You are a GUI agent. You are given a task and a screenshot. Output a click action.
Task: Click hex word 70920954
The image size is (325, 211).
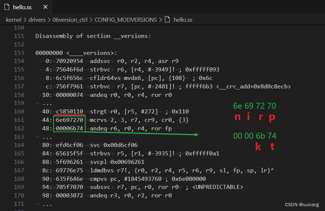tap(69, 61)
